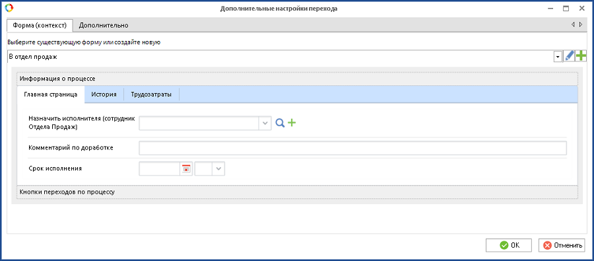Click the Срок исполнения date input field
Image resolution: width=594 pixels, height=261 pixels.
[x=160, y=168]
